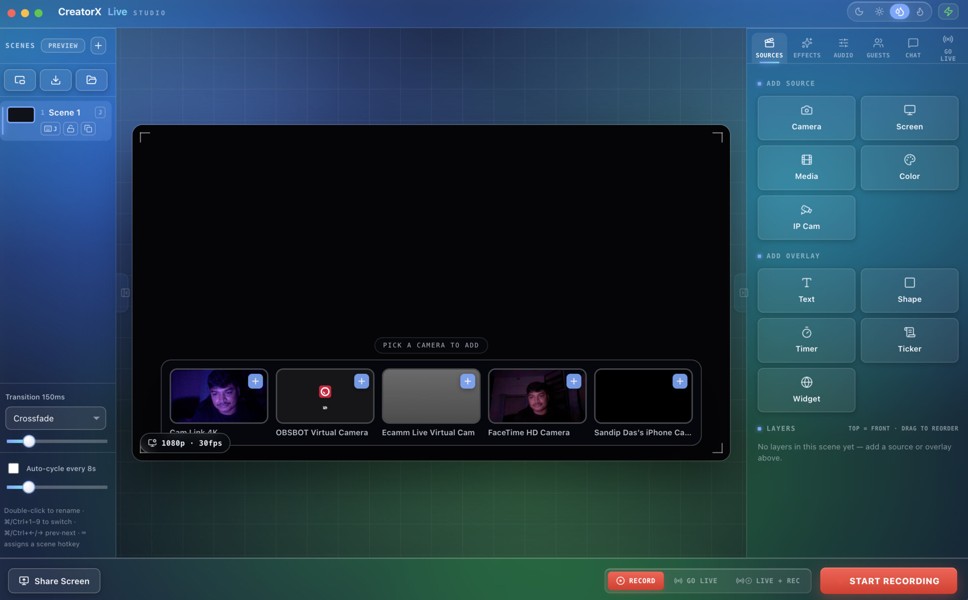Viewport: 968px width, 600px height.
Task: Select the OBSBOT Virtual Camera preview
Action: (325, 396)
